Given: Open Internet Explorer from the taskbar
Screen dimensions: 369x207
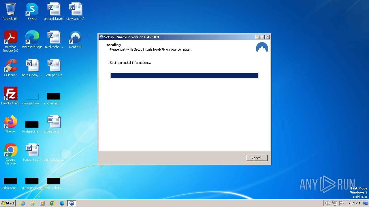Looking at the screenshot, I should coord(23,203).
